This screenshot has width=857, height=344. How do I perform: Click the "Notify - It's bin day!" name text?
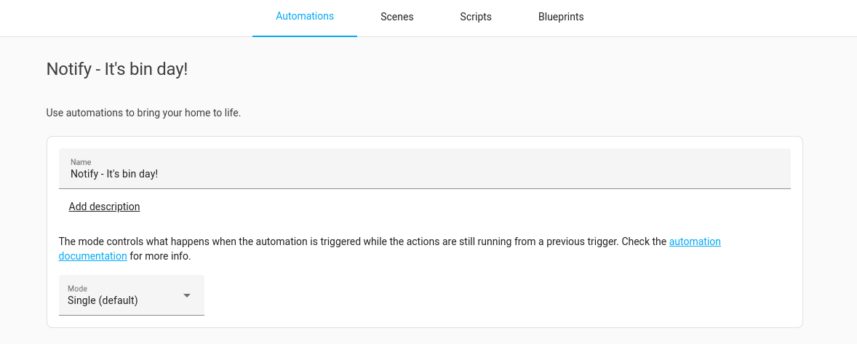(x=114, y=174)
